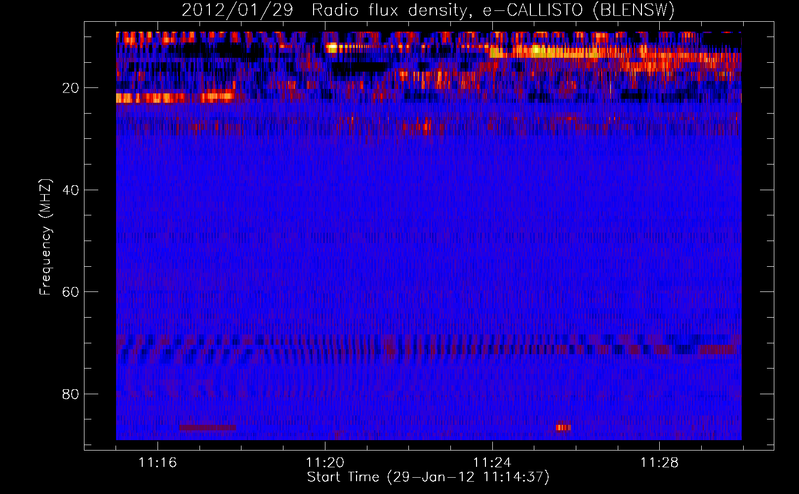Click the 11:24 time tick label
The height and width of the screenshot is (494, 799).
[492, 462]
